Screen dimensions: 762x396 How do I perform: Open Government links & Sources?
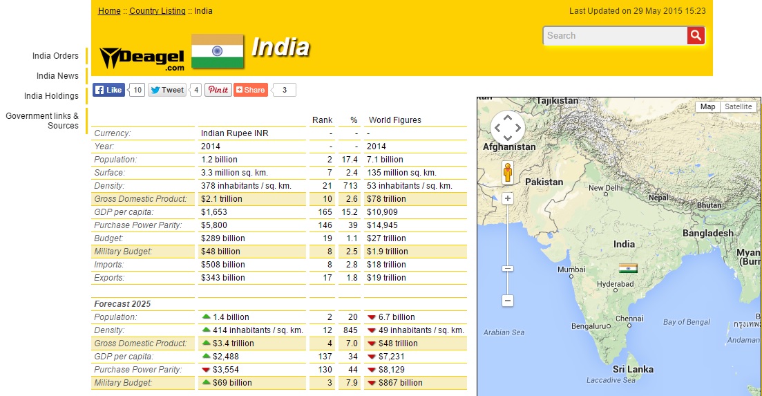tap(42, 120)
